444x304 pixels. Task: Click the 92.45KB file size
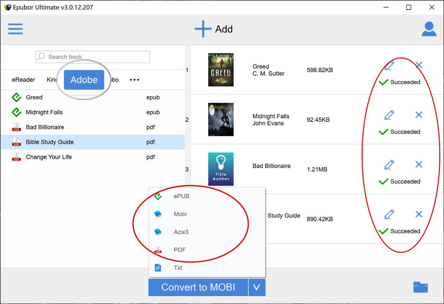[318, 120]
